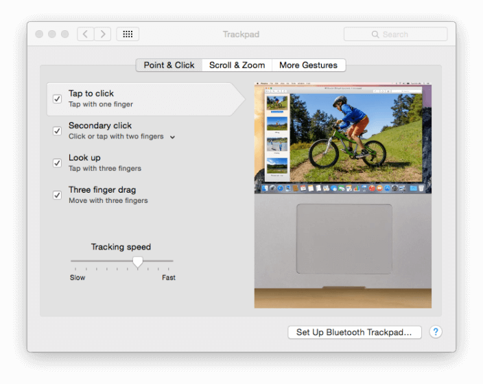Viewport: 483px width, 384px height.
Task: Toggle the Look up checkbox
Action: (x=58, y=163)
